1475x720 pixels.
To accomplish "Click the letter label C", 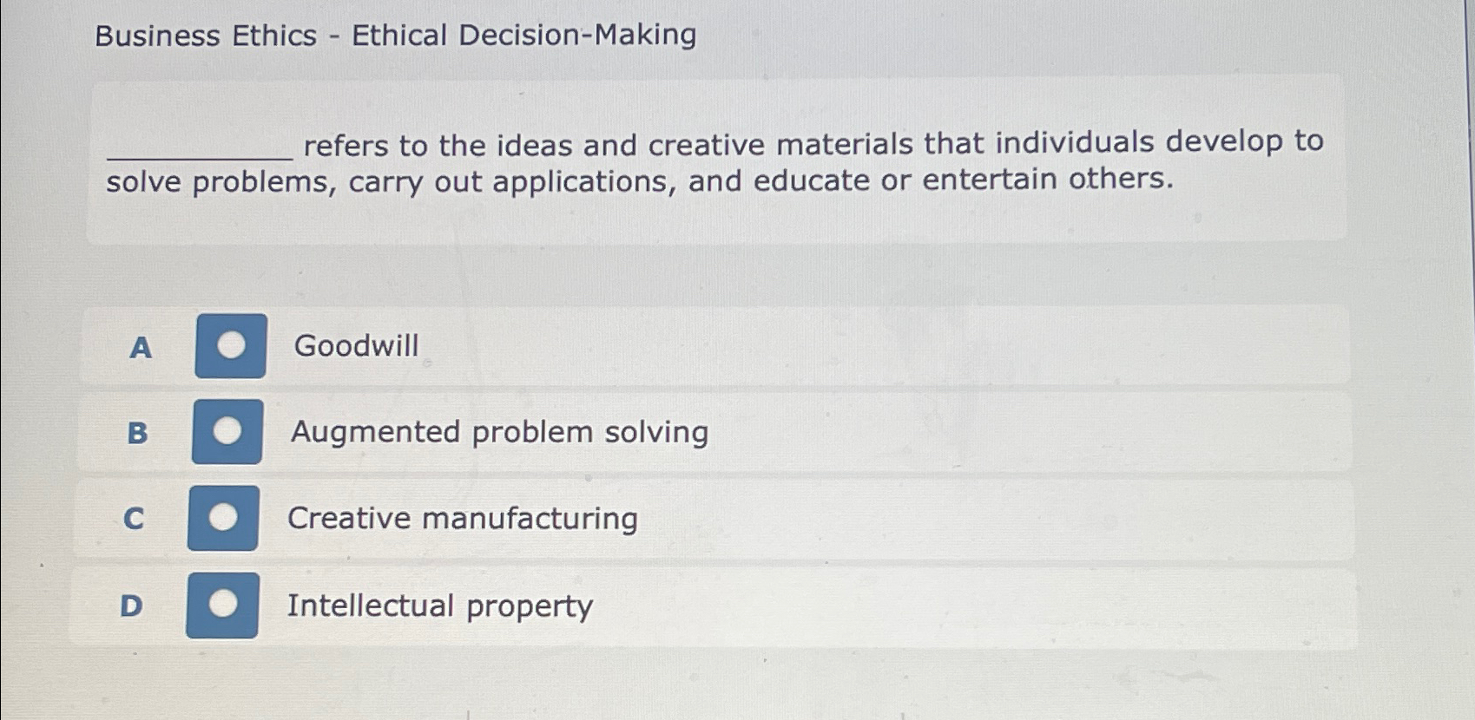I will point(133,519).
